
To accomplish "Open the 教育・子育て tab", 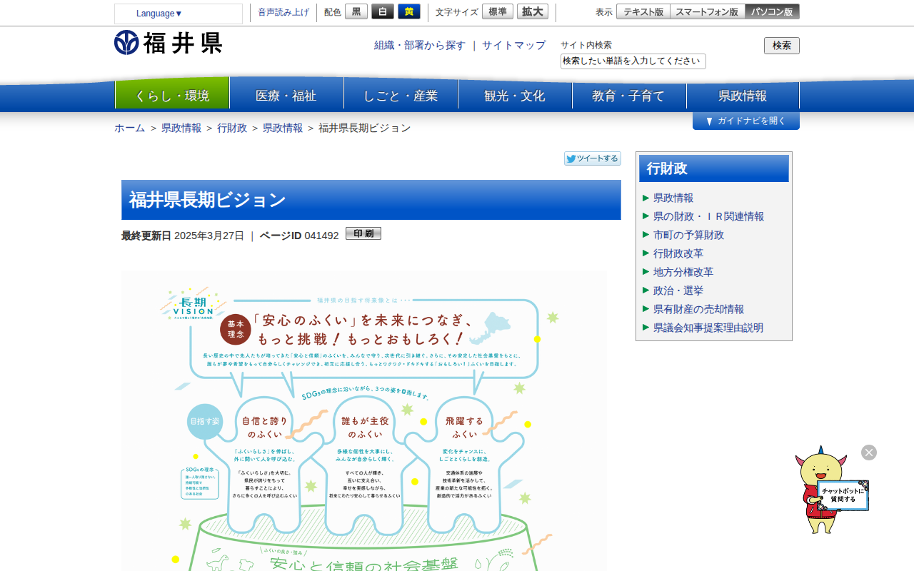I will pyautogui.click(x=629, y=96).
